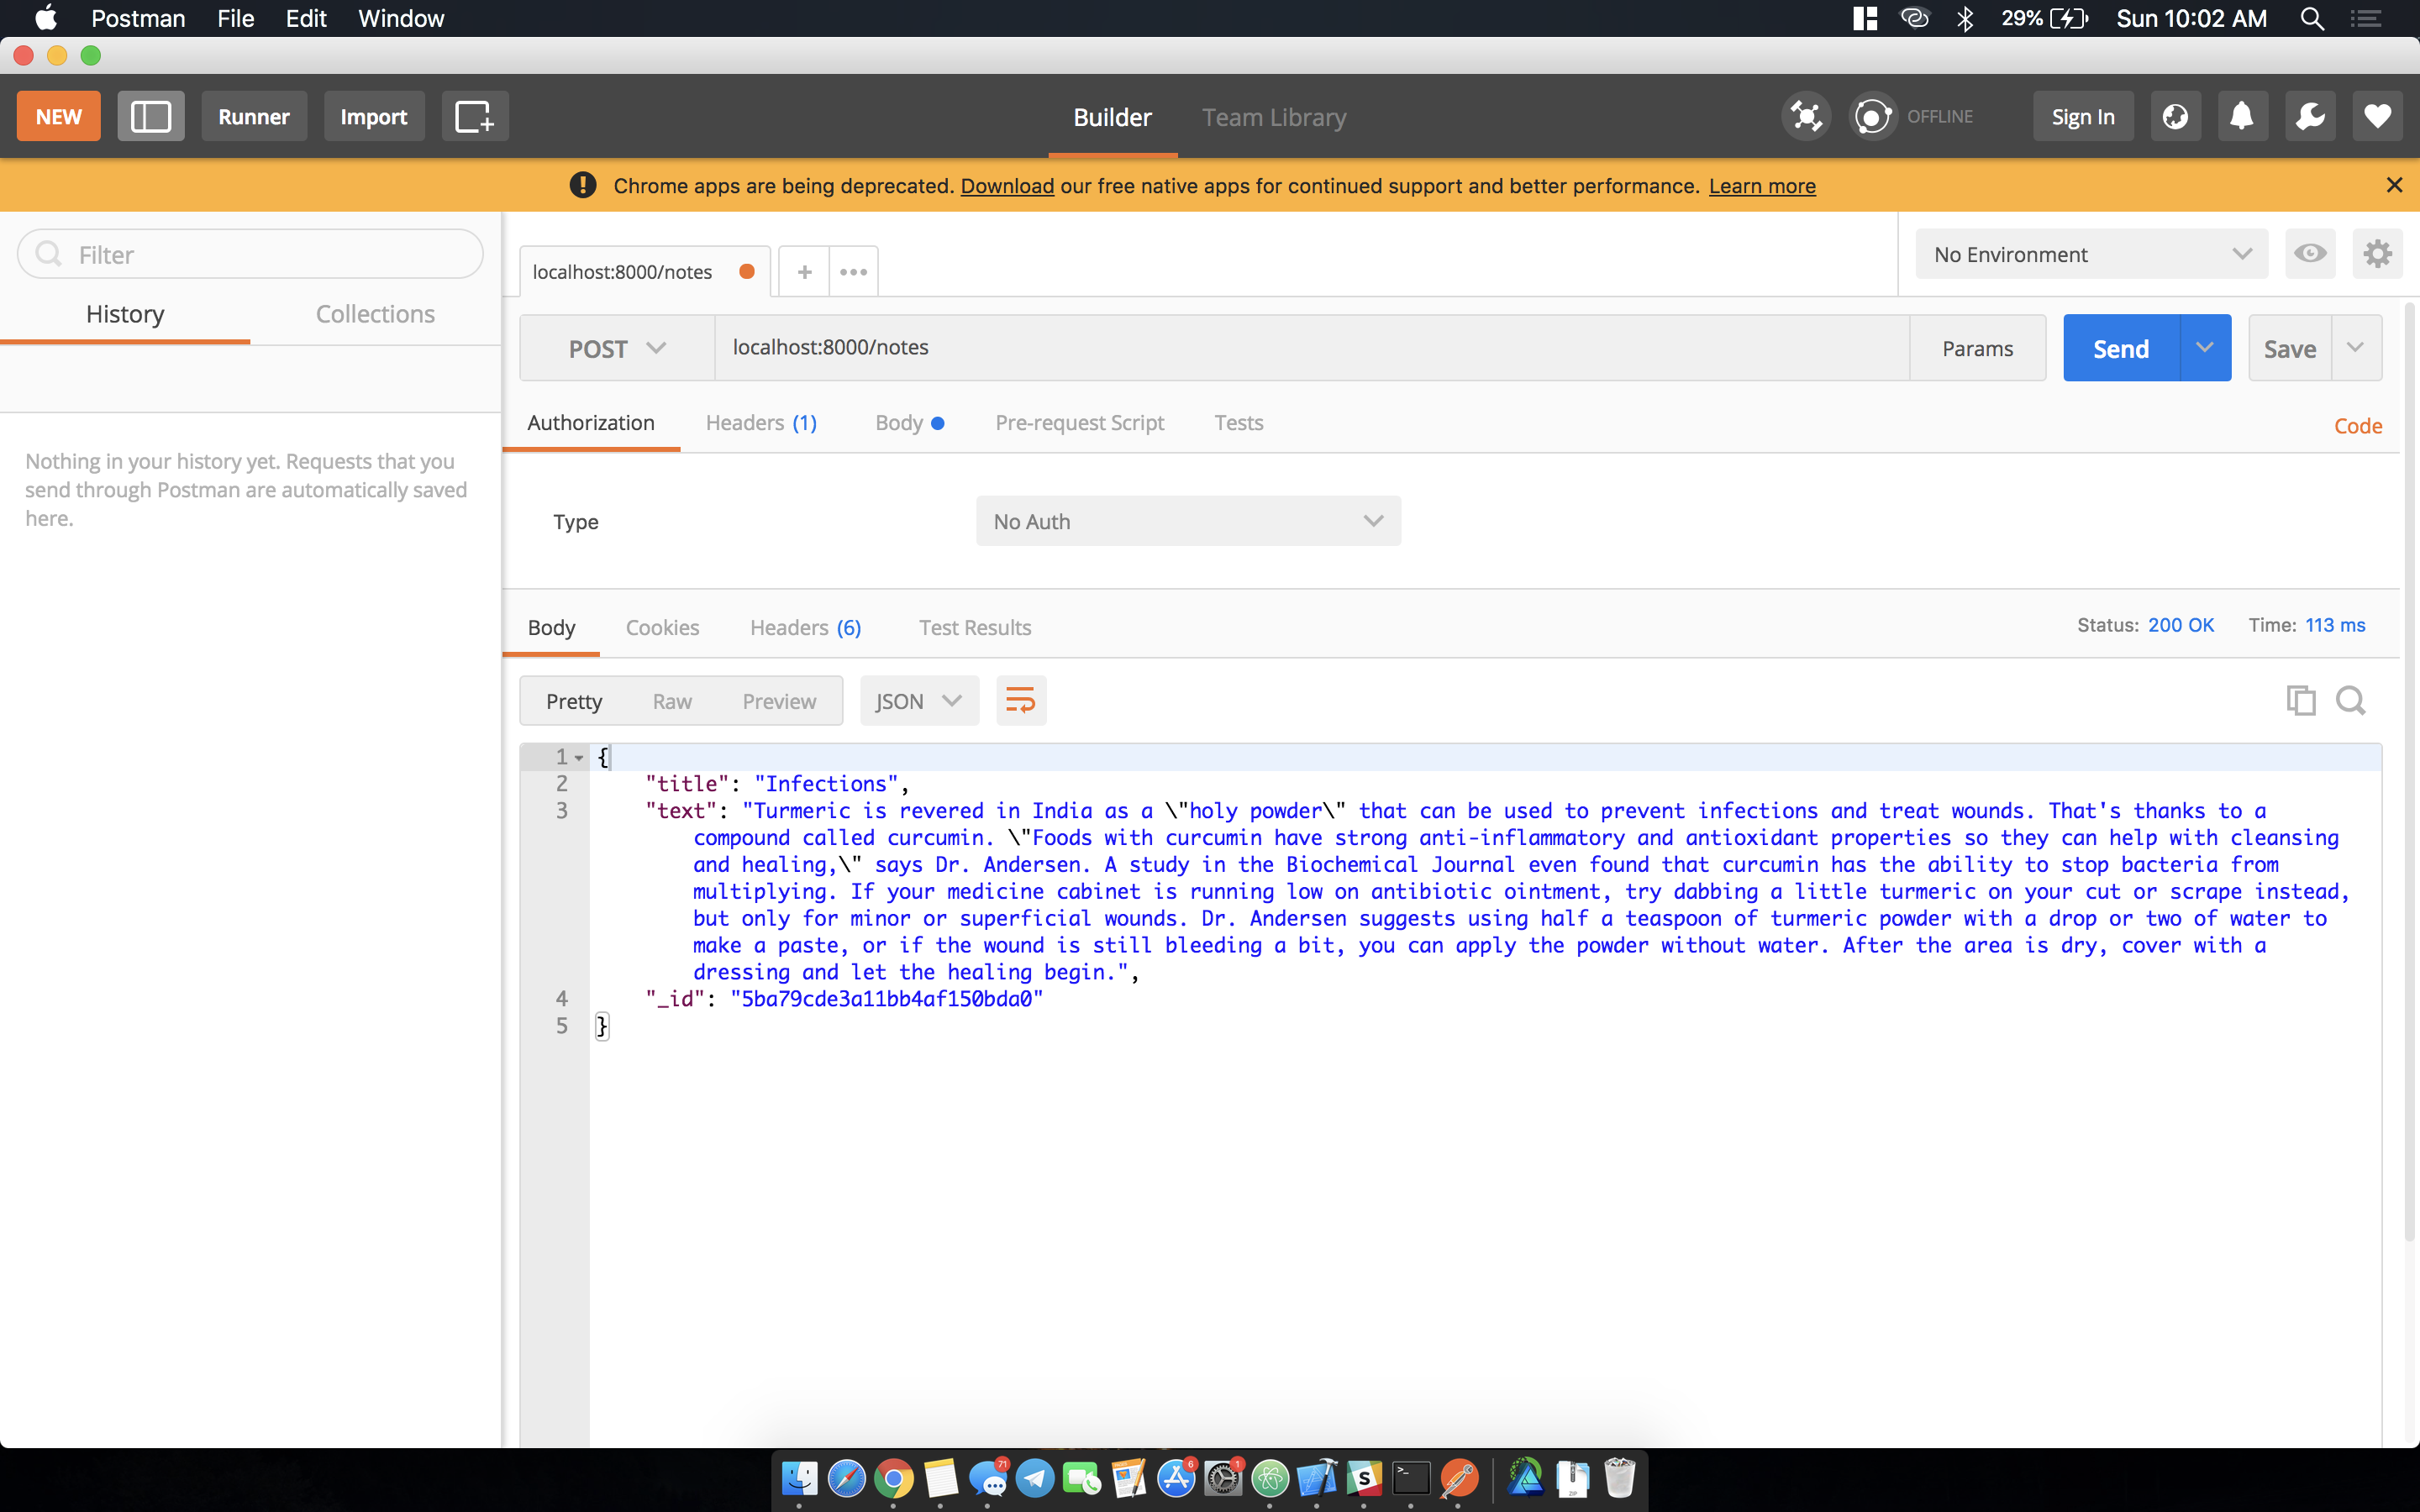Follow the Download native apps link

(x=1006, y=186)
